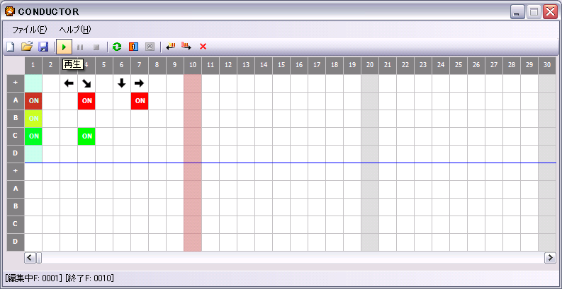The width and height of the screenshot is (562, 289).
Task: Click the right arrow of horizontal scrollbar
Action: 550,258
